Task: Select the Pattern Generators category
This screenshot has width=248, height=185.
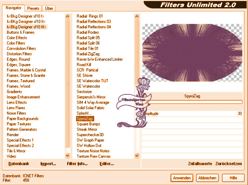Action: [x=22, y=129]
